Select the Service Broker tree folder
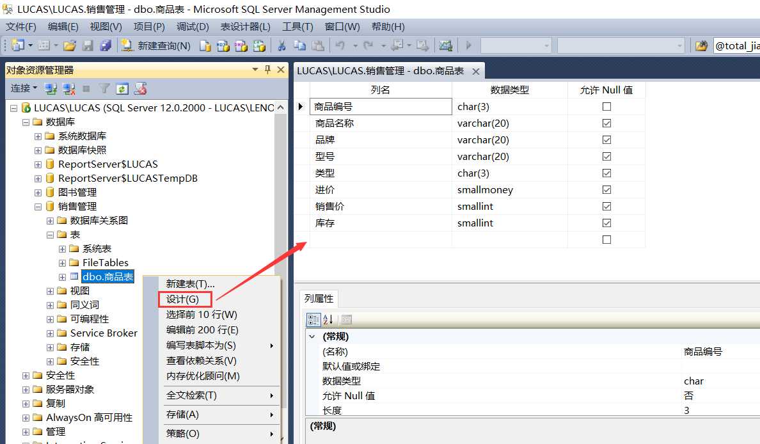The height and width of the screenshot is (444, 760). click(x=104, y=333)
